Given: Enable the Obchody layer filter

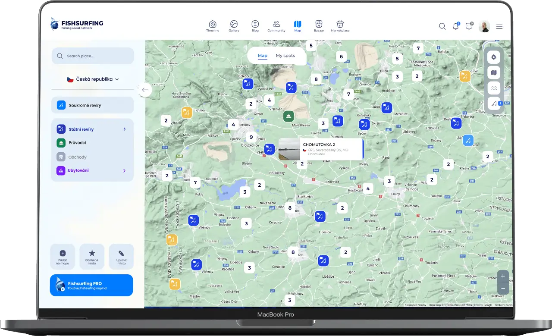Looking at the screenshot, I should click(89, 157).
